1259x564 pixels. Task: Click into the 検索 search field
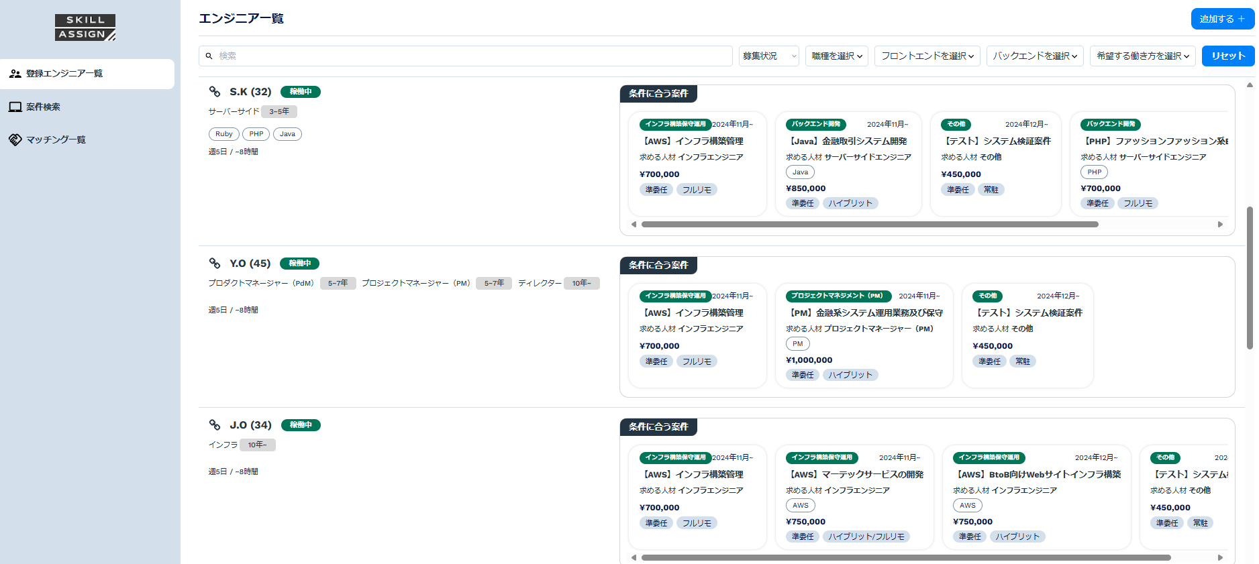[465, 56]
